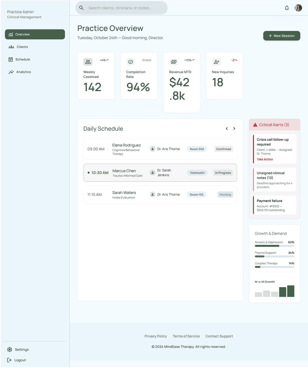Viewport: 308px width, 368px height.
Task: Click clinician avatar in Elena Rodriguez row
Action: click(x=152, y=149)
